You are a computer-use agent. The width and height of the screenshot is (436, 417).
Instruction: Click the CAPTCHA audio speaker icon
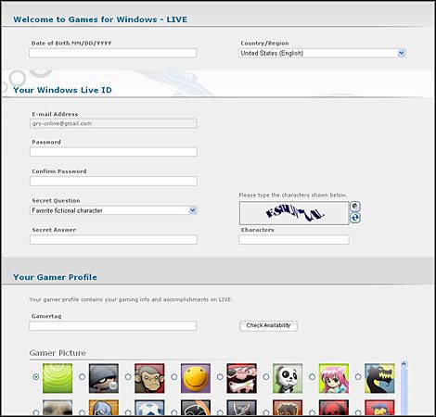(x=355, y=207)
